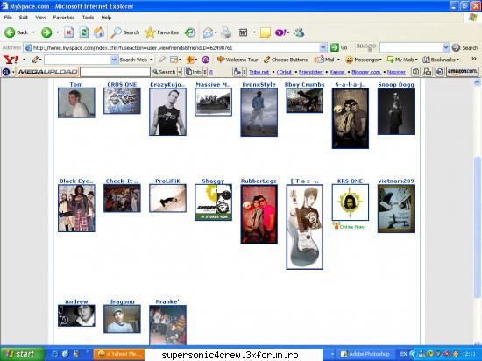Open the RubberLegz profile picture
This screenshot has height=361, width=482.
point(259,214)
